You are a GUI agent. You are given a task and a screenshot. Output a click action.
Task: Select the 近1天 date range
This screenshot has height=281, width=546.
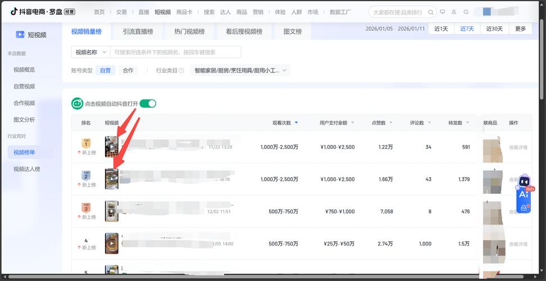coord(441,29)
